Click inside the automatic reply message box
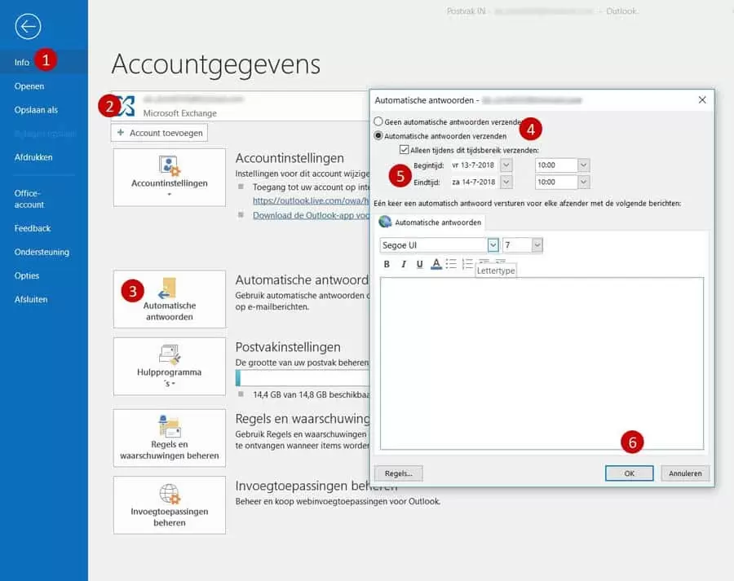Screen dimensions: 734x581 541,363
